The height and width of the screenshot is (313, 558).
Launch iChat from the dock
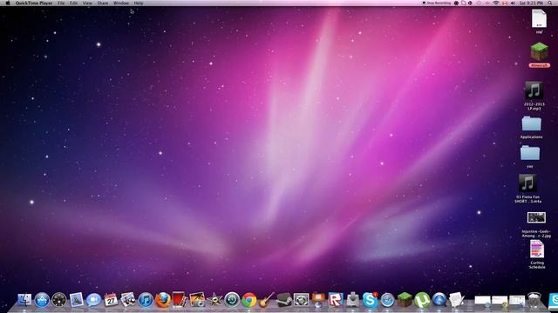[x=93, y=300]
